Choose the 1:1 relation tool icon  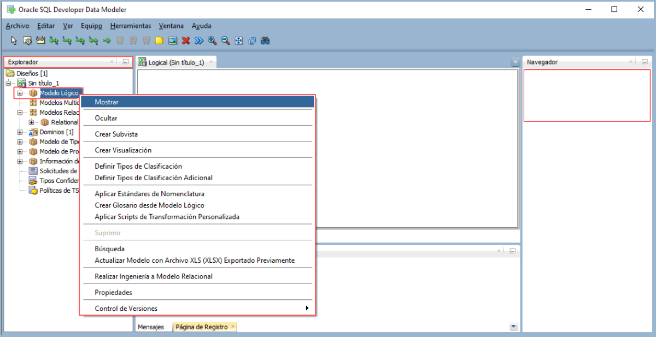click(x=93, y=40)
